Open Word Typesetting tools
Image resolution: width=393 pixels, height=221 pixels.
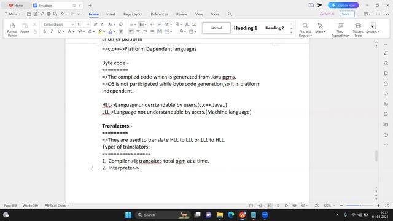coord(340,29)
